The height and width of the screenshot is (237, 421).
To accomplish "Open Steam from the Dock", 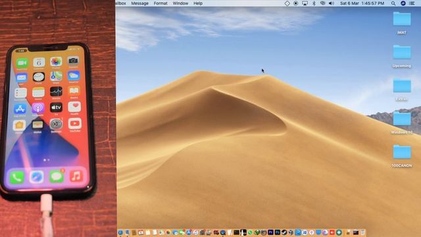I will pos(284,232).
